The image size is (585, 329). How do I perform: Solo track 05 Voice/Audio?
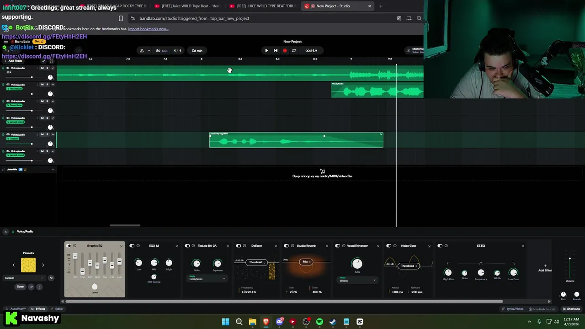coord(47,134)
